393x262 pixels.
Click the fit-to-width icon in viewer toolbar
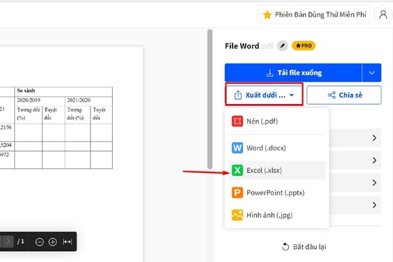click(x=67, y=242)
